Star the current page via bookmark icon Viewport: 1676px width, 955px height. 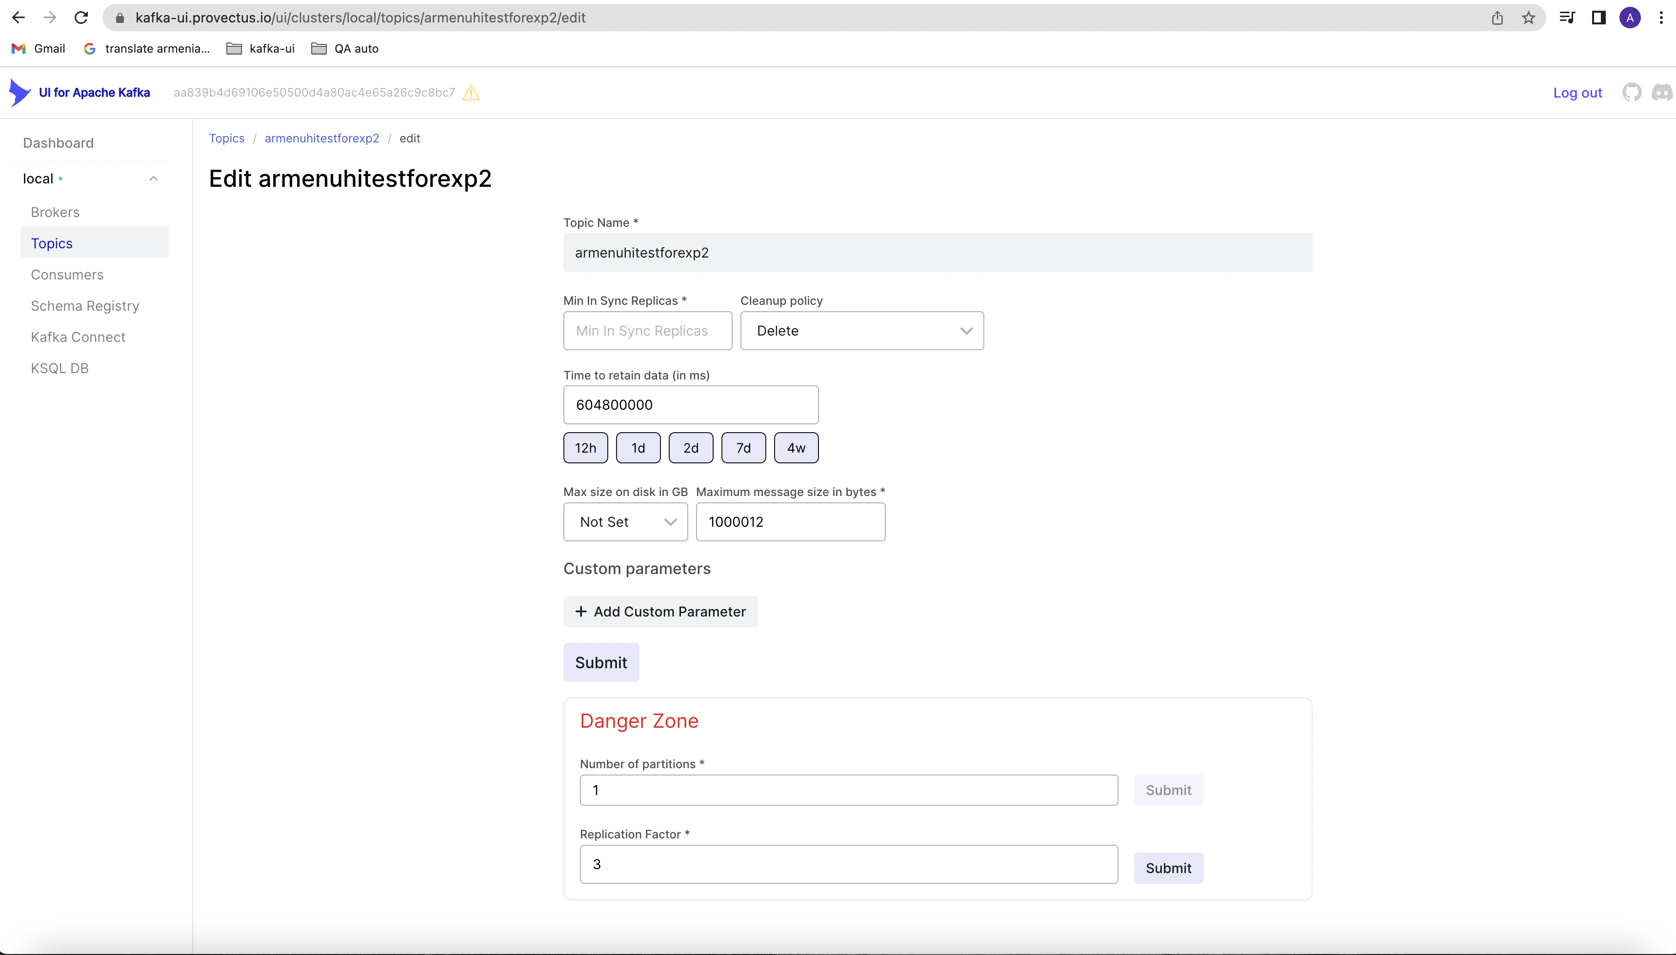pos(1528,17)
